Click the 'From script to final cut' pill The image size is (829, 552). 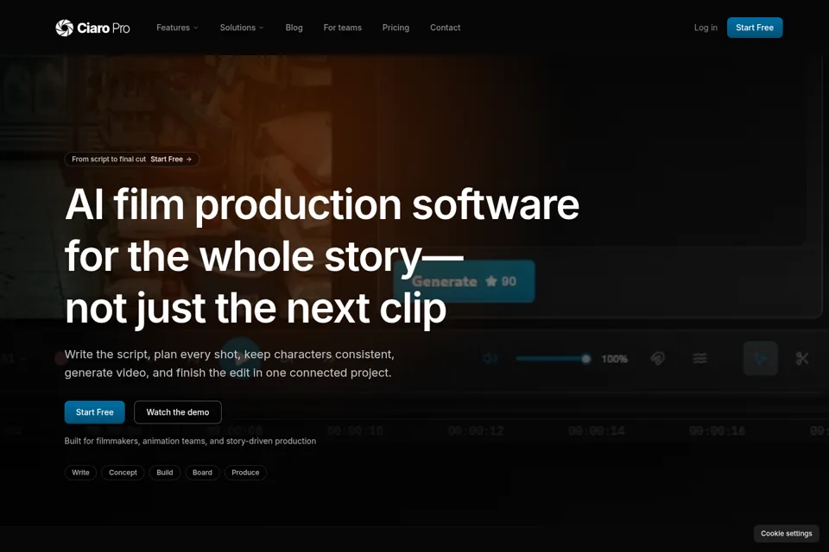[131, 159]
